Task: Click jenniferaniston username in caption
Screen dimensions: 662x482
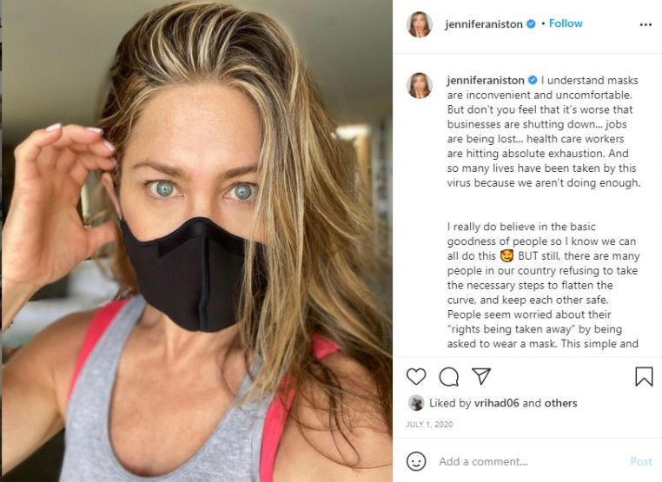Action: click(x=486, y=80)
